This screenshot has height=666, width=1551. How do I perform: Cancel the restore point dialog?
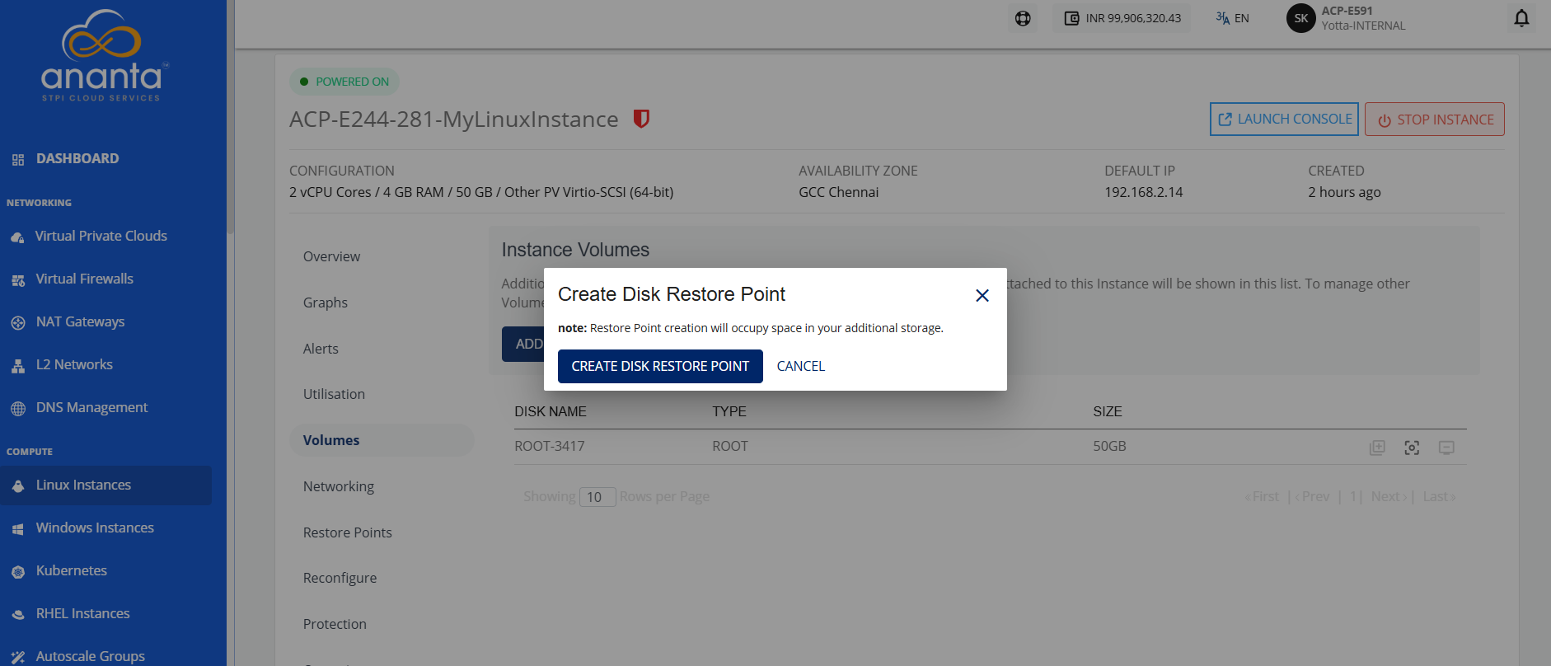(x=800, y=366)
